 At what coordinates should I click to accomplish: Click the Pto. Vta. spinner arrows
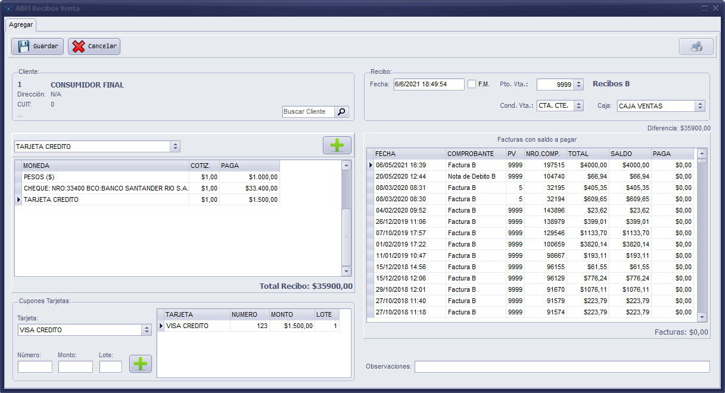tap(578, 85)
